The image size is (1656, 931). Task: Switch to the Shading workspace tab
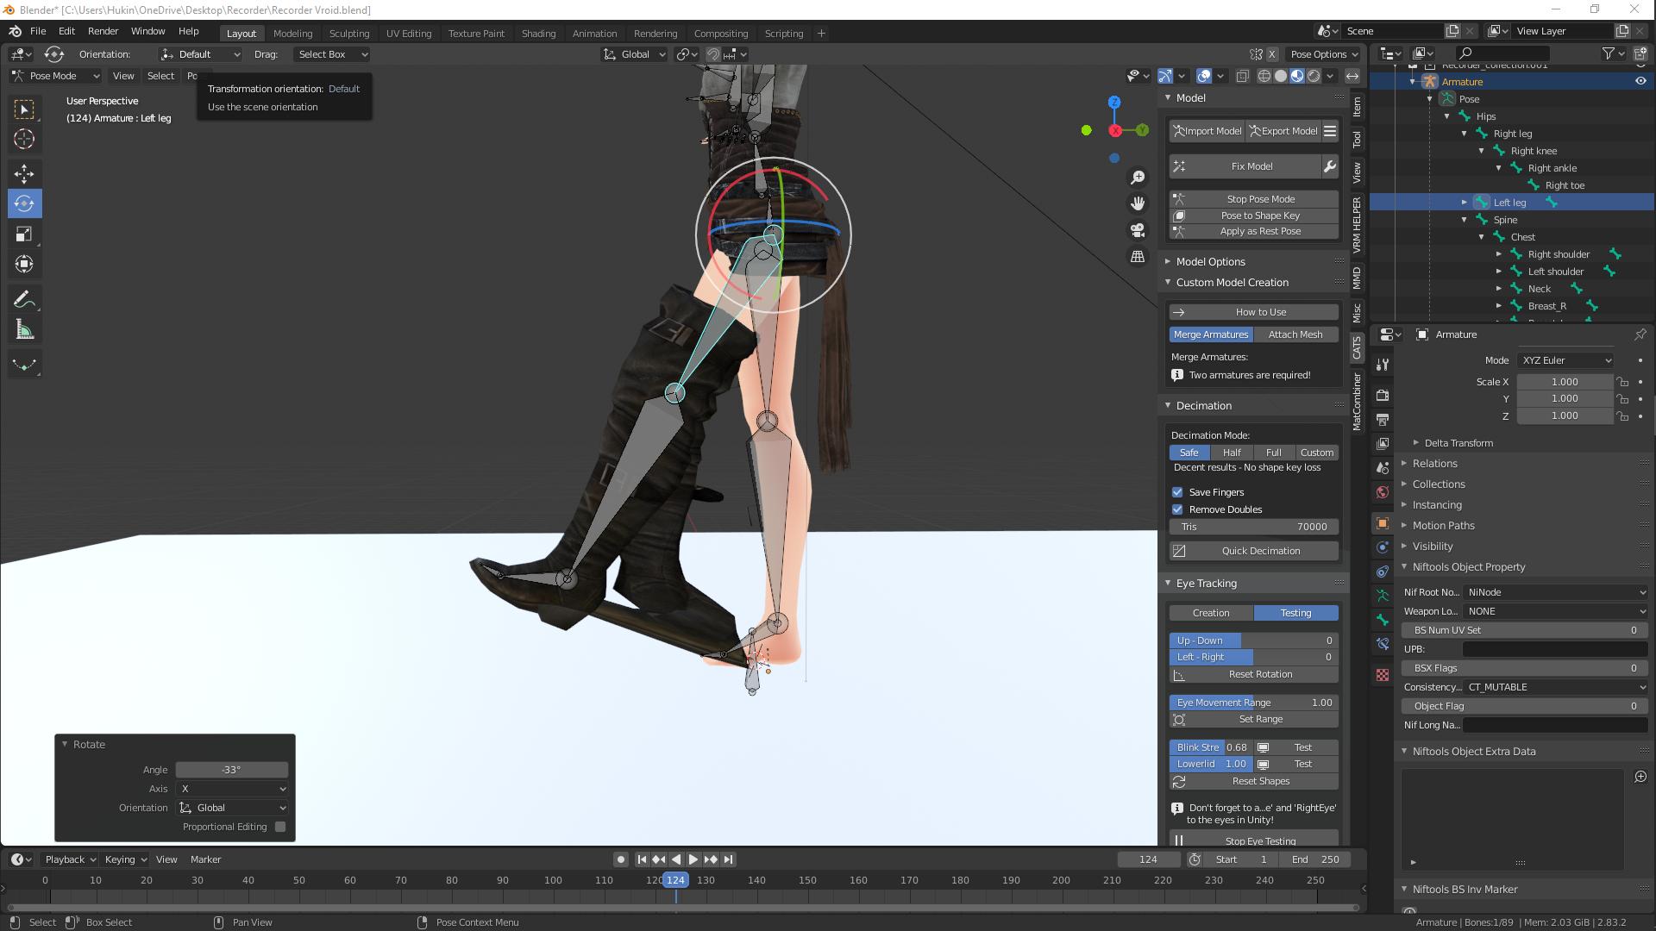(x=538, y=34)
